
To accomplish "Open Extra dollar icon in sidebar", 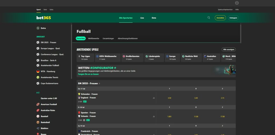I will point(38,28).
